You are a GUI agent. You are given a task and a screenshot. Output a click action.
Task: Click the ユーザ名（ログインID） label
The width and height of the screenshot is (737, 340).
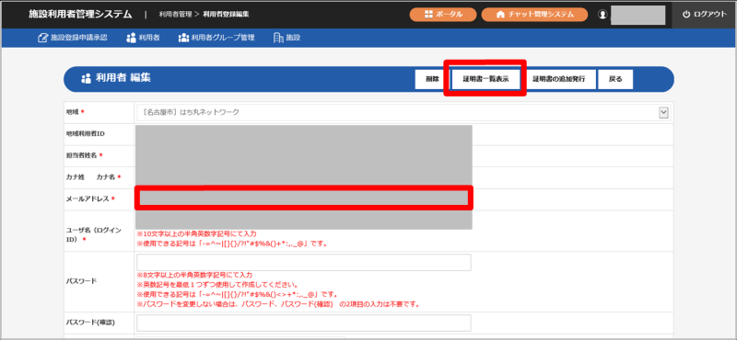pyautogui.click(x=94, y=234)
